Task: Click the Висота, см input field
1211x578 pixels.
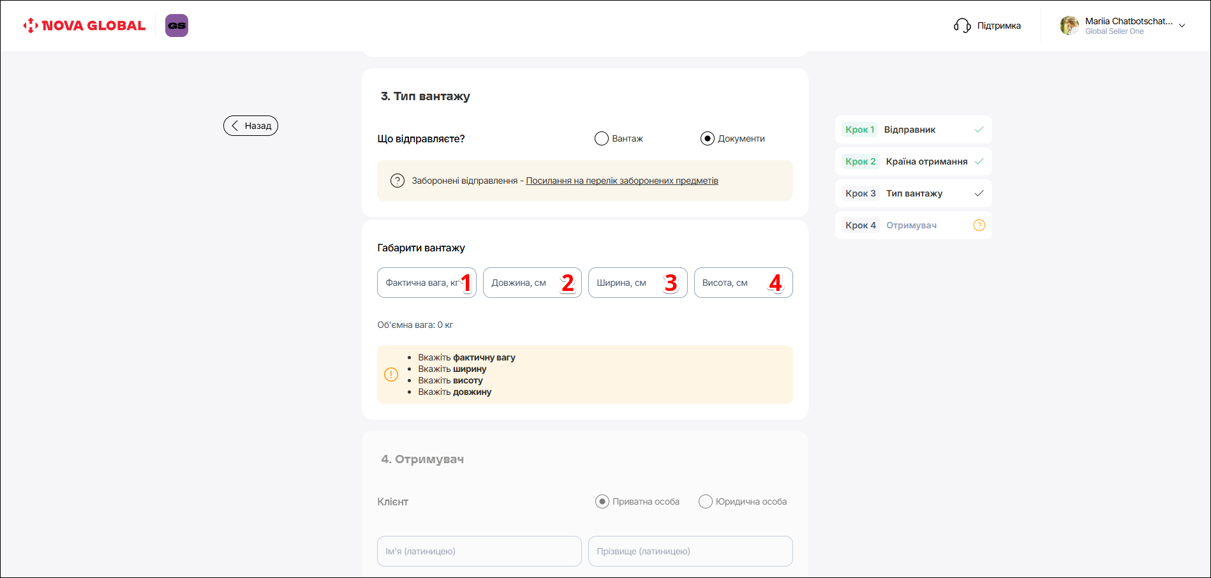Action: click(734, 283)
